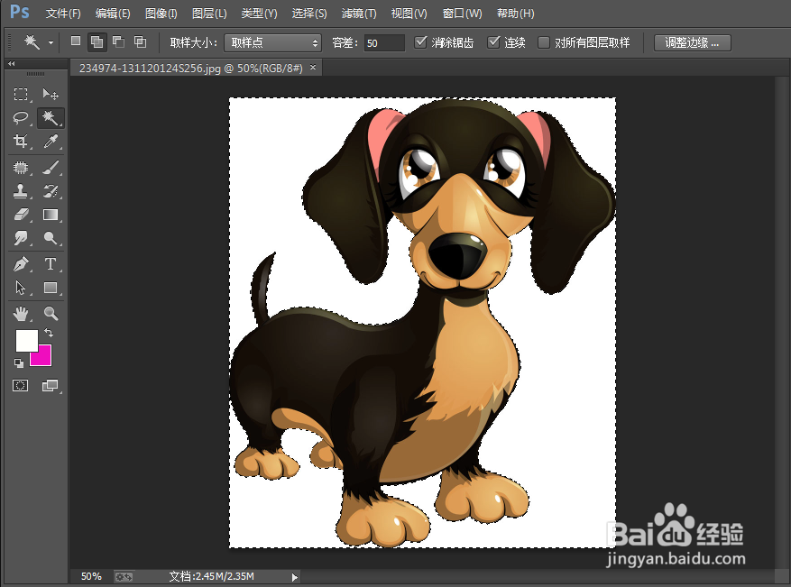Screen dimensions: 791x587
Task: Open the 编辑(E) menu
Action: pos(113,14)
